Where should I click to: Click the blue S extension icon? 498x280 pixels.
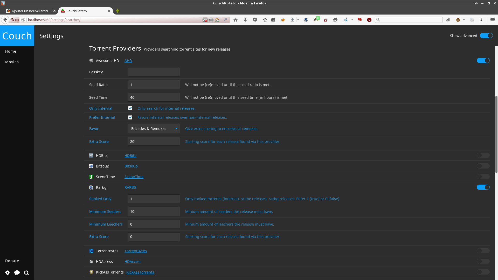point(306,20)
